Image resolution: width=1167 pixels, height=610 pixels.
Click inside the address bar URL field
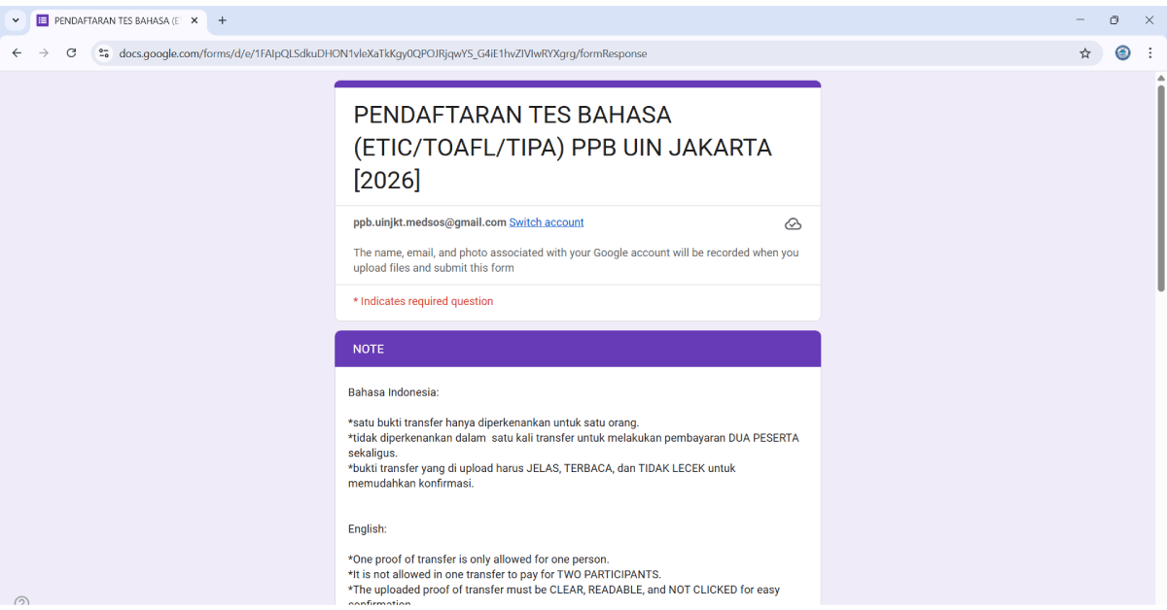[389, 53]
